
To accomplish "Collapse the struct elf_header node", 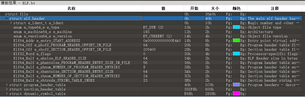I will click(x=7, y=18).
